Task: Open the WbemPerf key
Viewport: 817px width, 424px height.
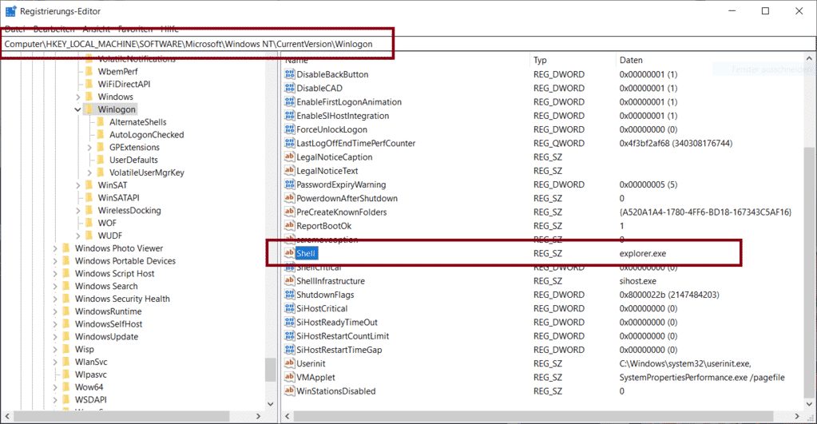Action: coord(117,71)
